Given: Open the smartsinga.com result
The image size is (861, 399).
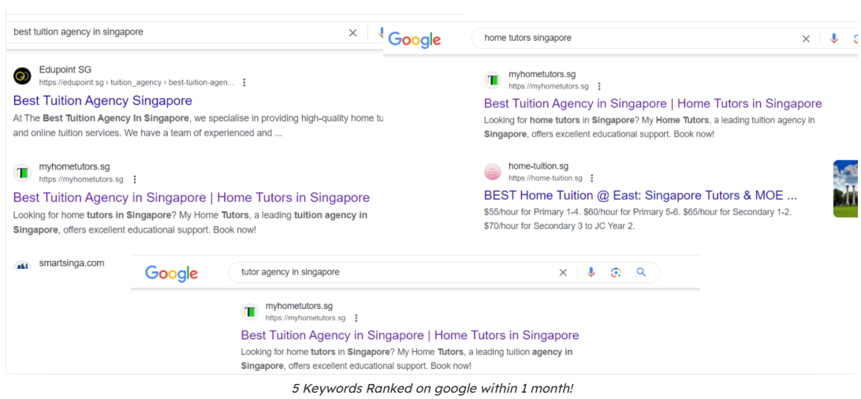Looking at the screenshot, I should [72, 263].
